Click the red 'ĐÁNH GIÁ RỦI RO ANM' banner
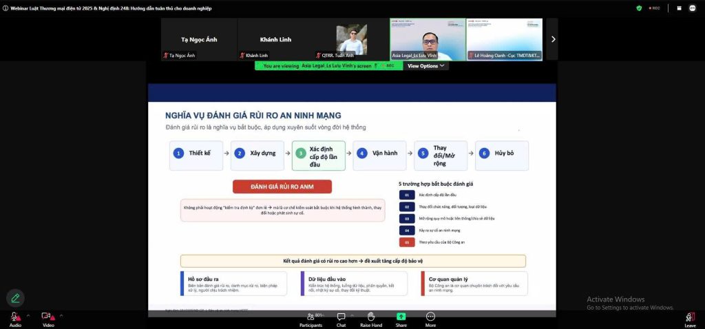Image resolution: width=705 pixels, height=329 pixels. 282,187
